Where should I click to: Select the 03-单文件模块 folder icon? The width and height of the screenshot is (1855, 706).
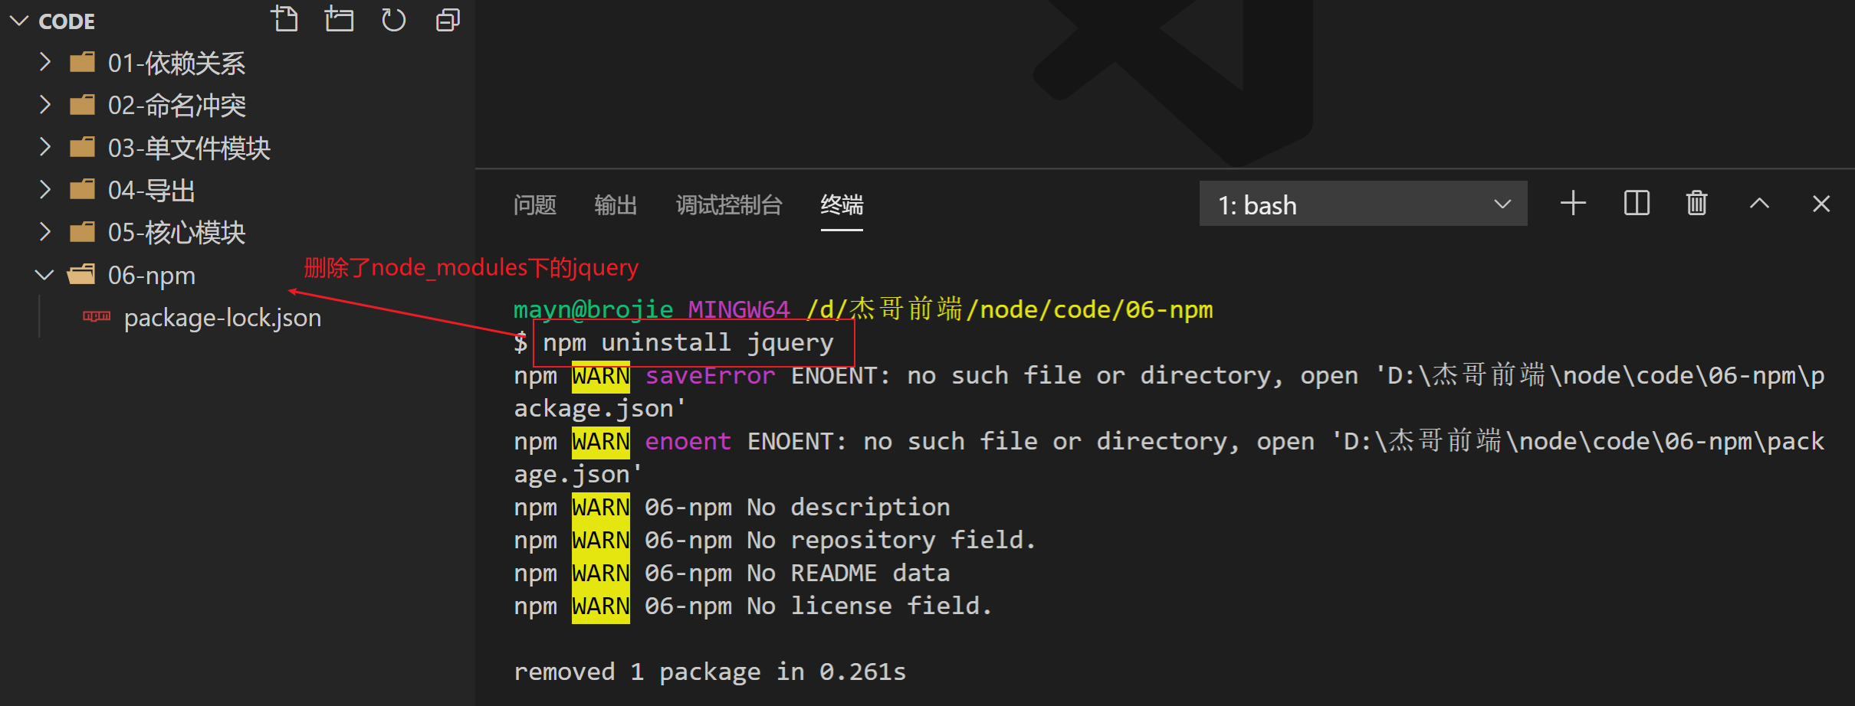pos(82,146)
